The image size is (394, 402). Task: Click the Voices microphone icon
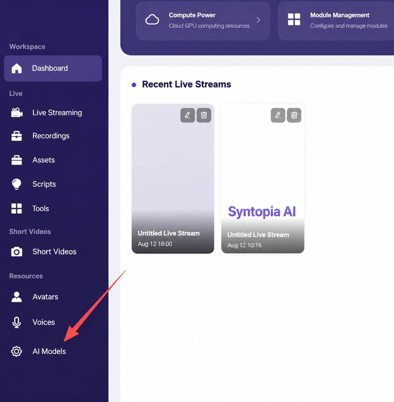pyautogui.click(x=17, y=322)
